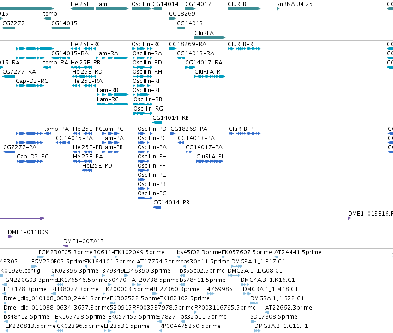This screenshot has height=333, width=393.
Task: Click the 'CG14013-PA' label
Action: 196,138
